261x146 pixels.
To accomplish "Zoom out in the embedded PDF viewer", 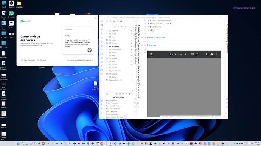I will coord(181,54).
